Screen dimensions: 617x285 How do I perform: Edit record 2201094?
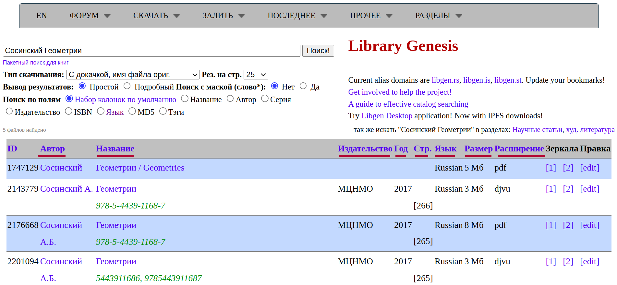(x=589, y=261)
